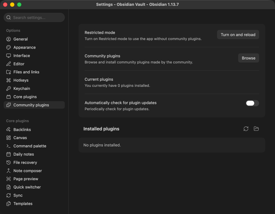The height and width of the screenshot is (214, 275).
Task: Click 'You currently have 0 plugins installed.'
Action: coord(117,85)
